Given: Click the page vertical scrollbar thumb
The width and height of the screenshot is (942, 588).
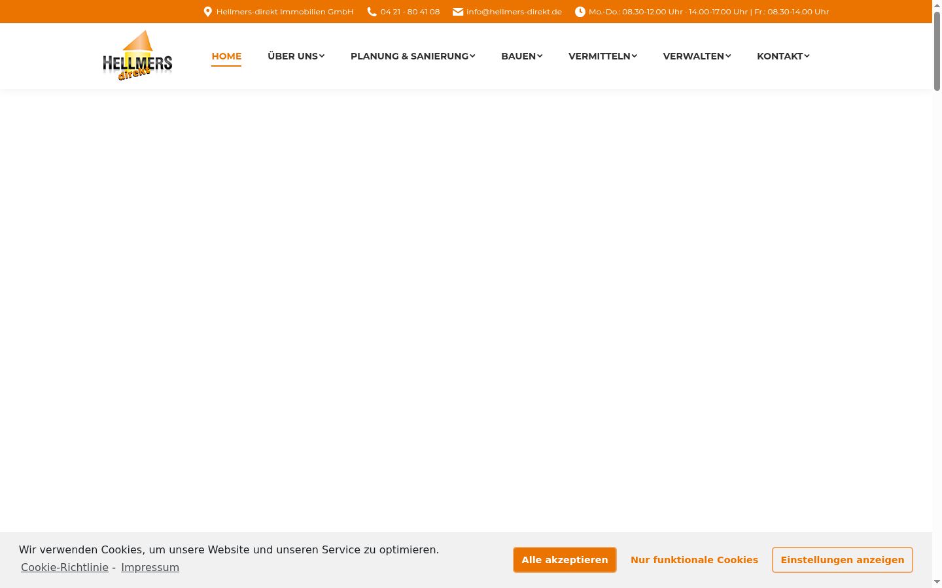Looking at the screenshot, I should pyautogui.click(x=937, y=51).
